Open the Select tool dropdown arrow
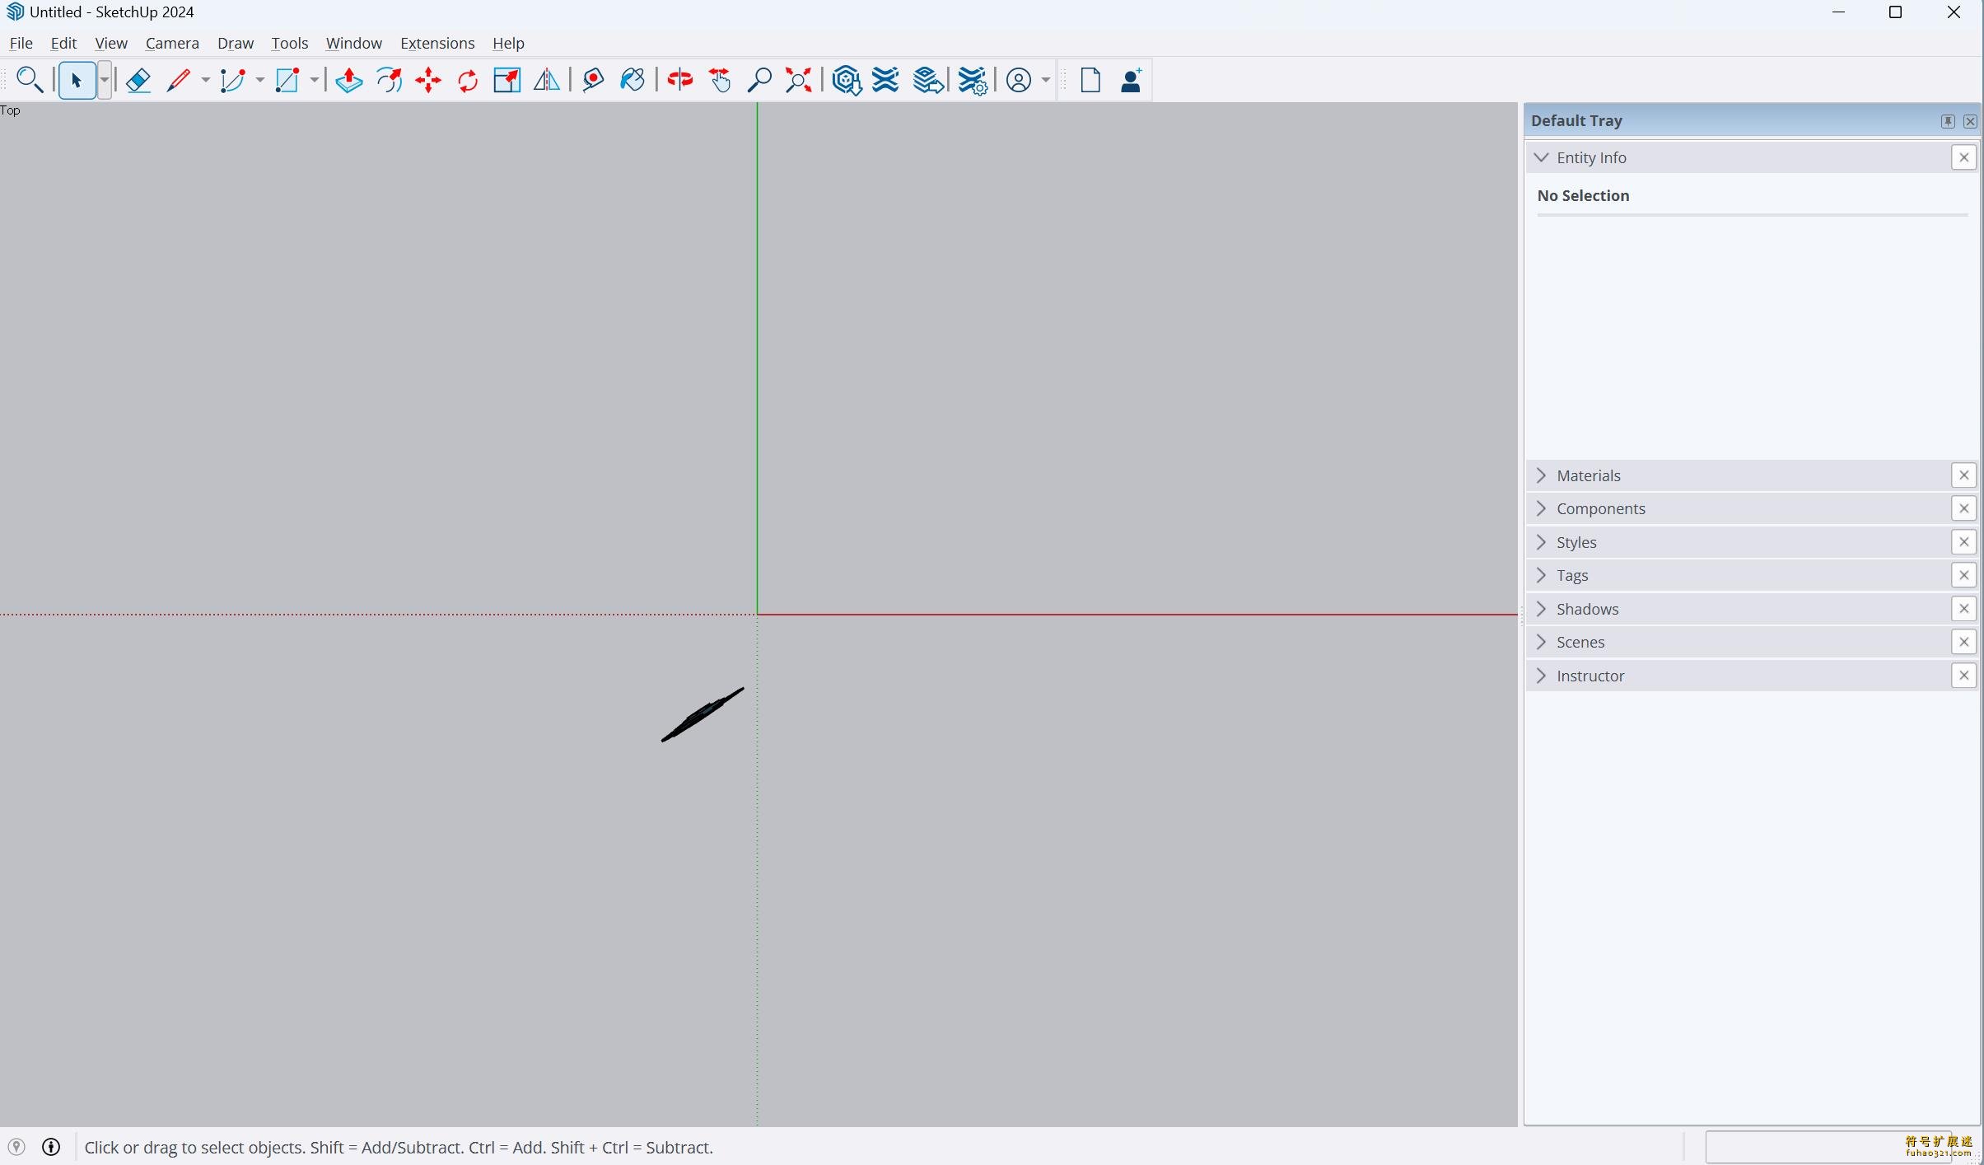Viewport: 1984px width, 1165px height. click(105, 80)
